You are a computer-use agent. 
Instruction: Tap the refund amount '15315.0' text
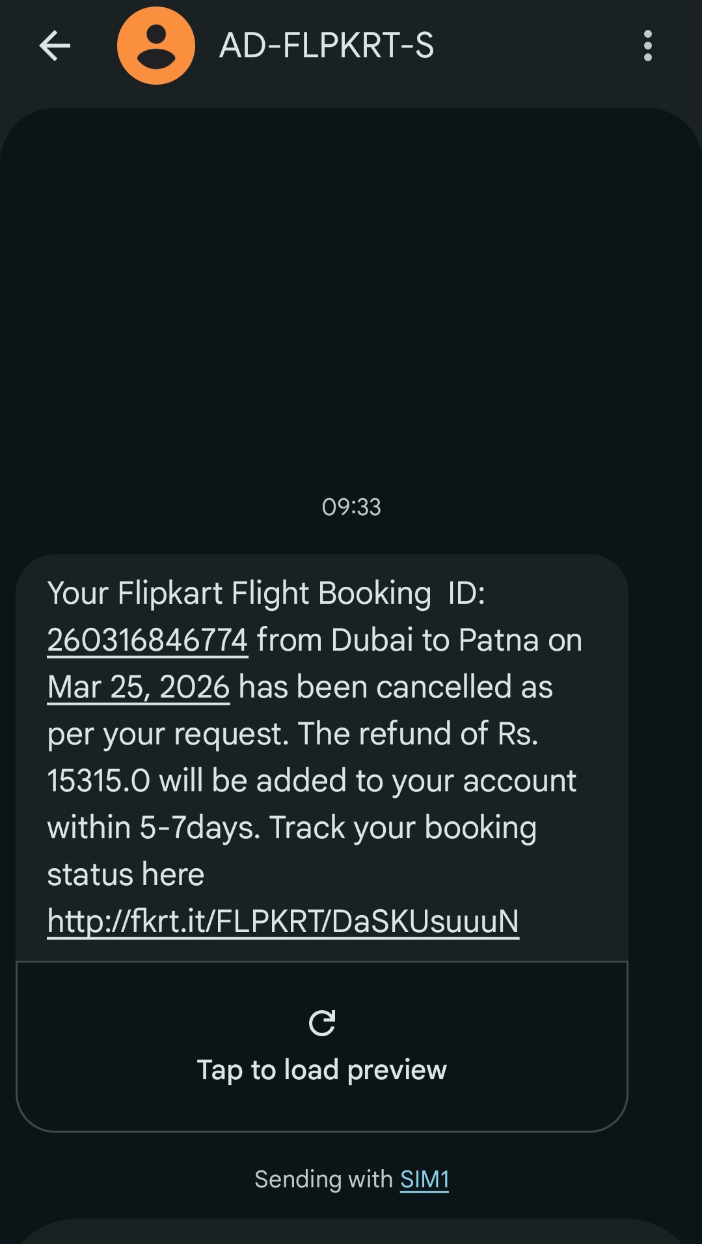pos(99,781)
